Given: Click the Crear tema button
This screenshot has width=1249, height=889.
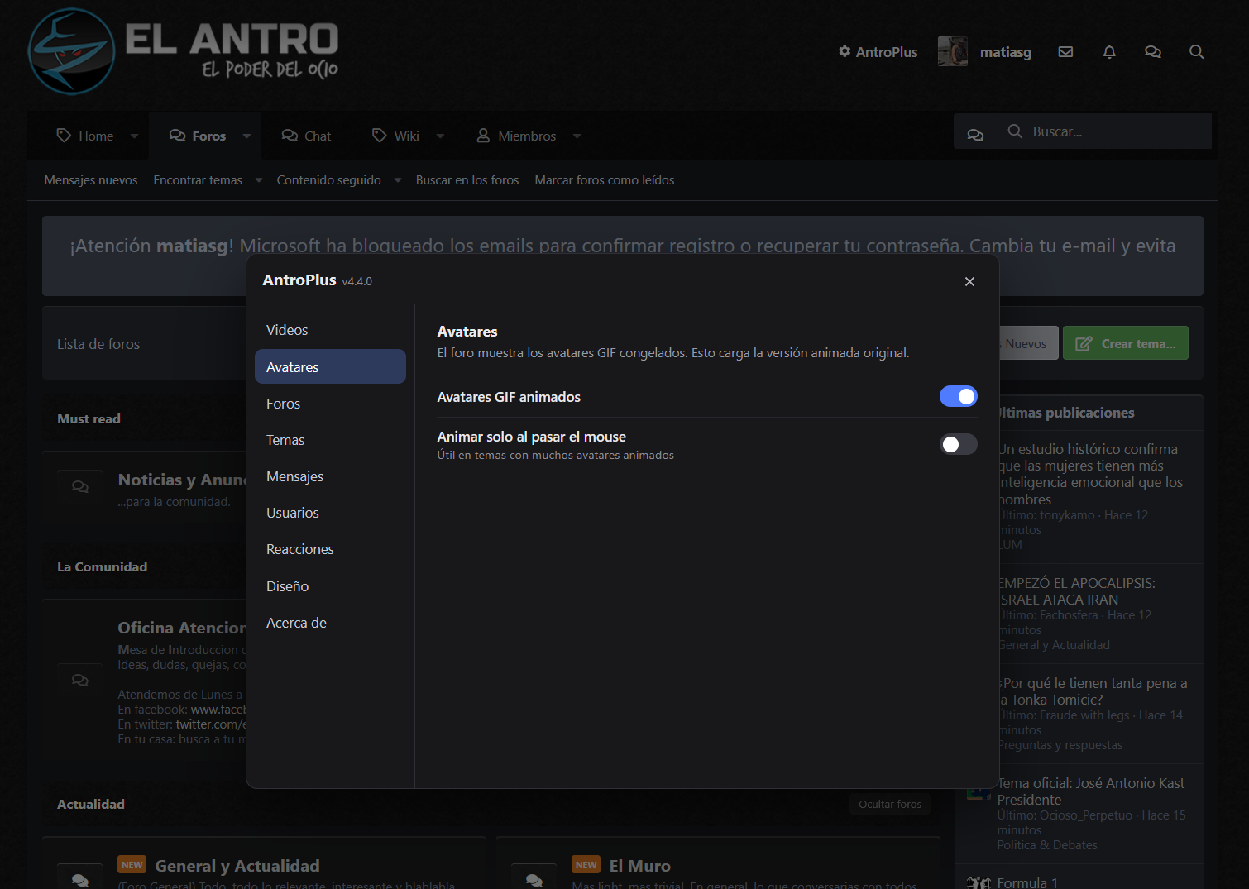Looking at the screenshot, I should [x=1125, y=343].
